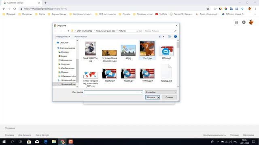
Task: Toggle the preview pane in file dialog
Action: click(x=169, y=37)
